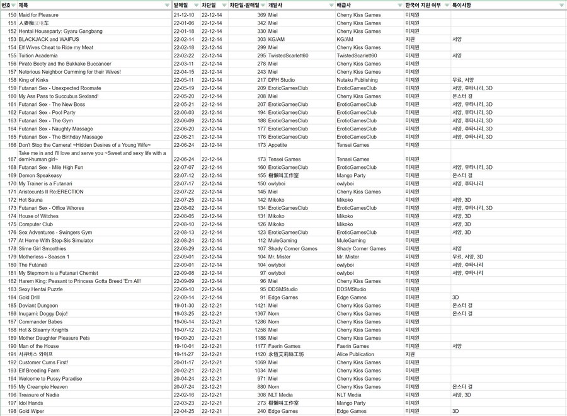
Task: Select the 'Shady Corner Games' developer cell
Action: point(301,248)
